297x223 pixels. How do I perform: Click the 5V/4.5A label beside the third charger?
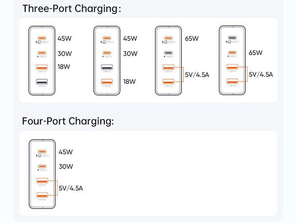[197, 75]
